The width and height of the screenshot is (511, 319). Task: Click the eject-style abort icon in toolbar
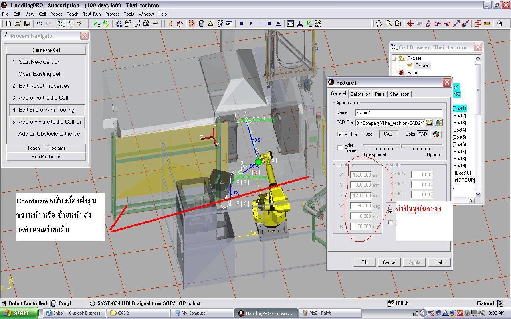[278, 24]
